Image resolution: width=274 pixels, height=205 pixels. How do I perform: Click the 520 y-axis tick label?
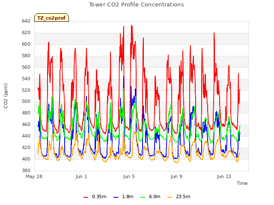pyautogui.click(x=26, y=90)
